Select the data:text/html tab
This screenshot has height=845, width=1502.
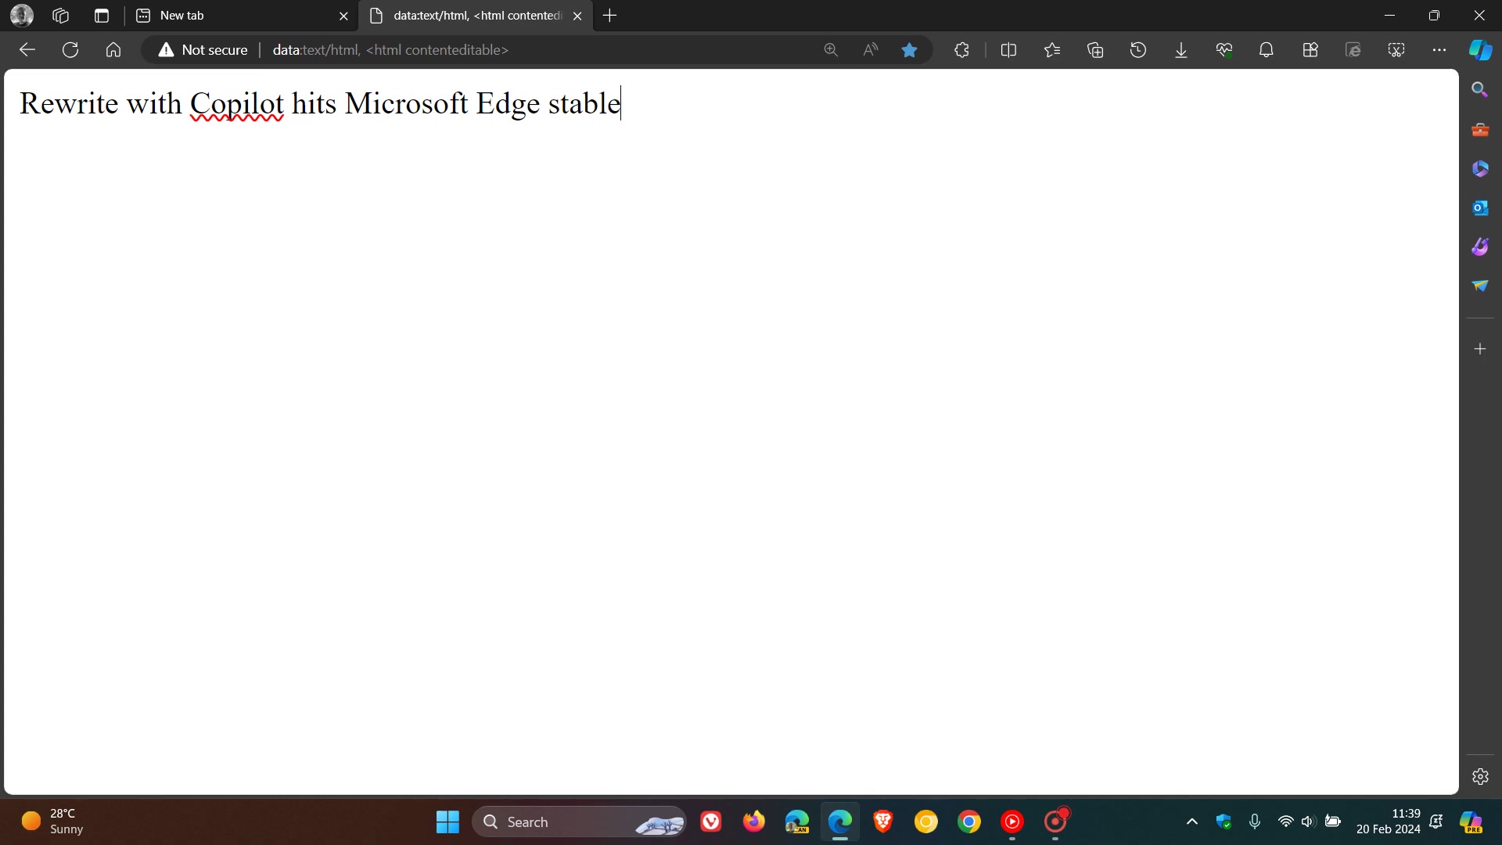tap(476, 16)
